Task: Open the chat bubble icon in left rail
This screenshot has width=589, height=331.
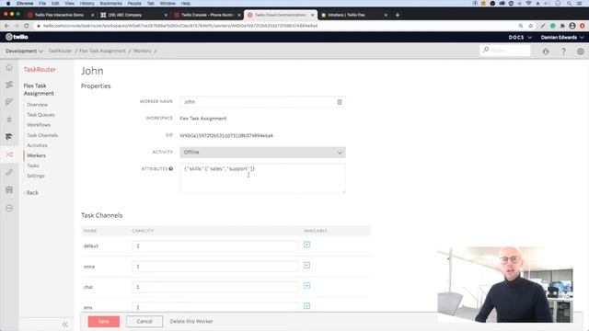Action: (9, 102)
